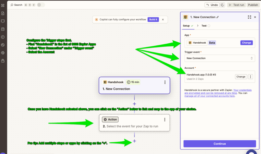This screenshot has height=154, width=261.
Task: Switch to the Test tab
Action: coord(204,26)
